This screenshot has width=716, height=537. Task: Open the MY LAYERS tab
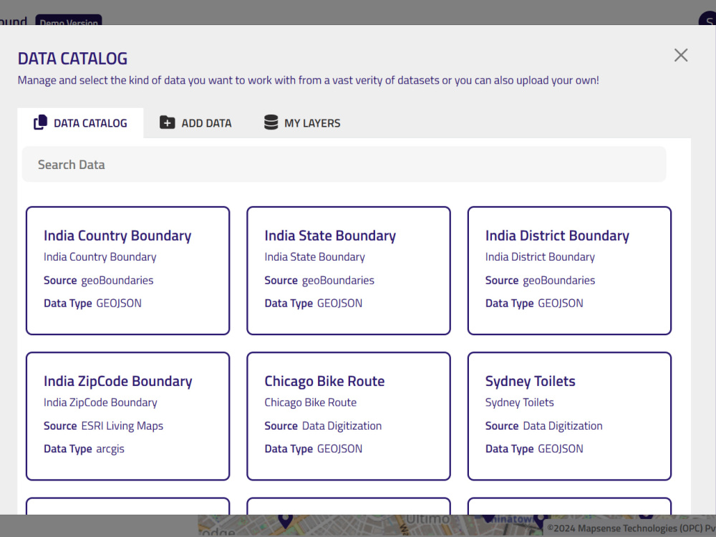[x=302, y=123]
